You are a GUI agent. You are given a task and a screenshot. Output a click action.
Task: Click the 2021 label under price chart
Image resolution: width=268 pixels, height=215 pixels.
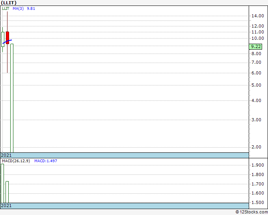(x=6, y=155)
